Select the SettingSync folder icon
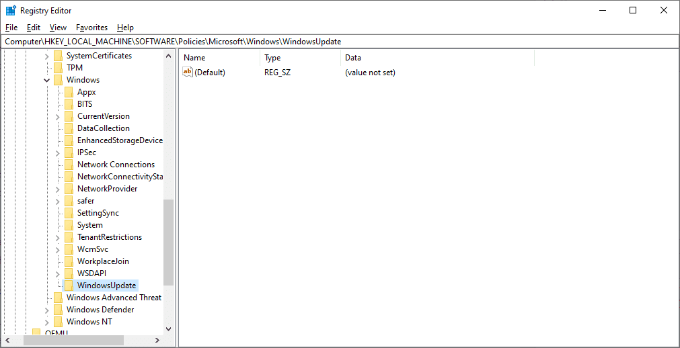The image size is (680, 348). [69, 214]
